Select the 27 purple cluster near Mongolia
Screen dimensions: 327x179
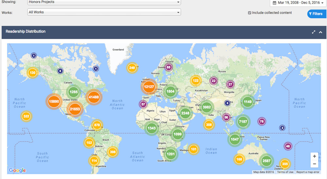coord(230,84)
